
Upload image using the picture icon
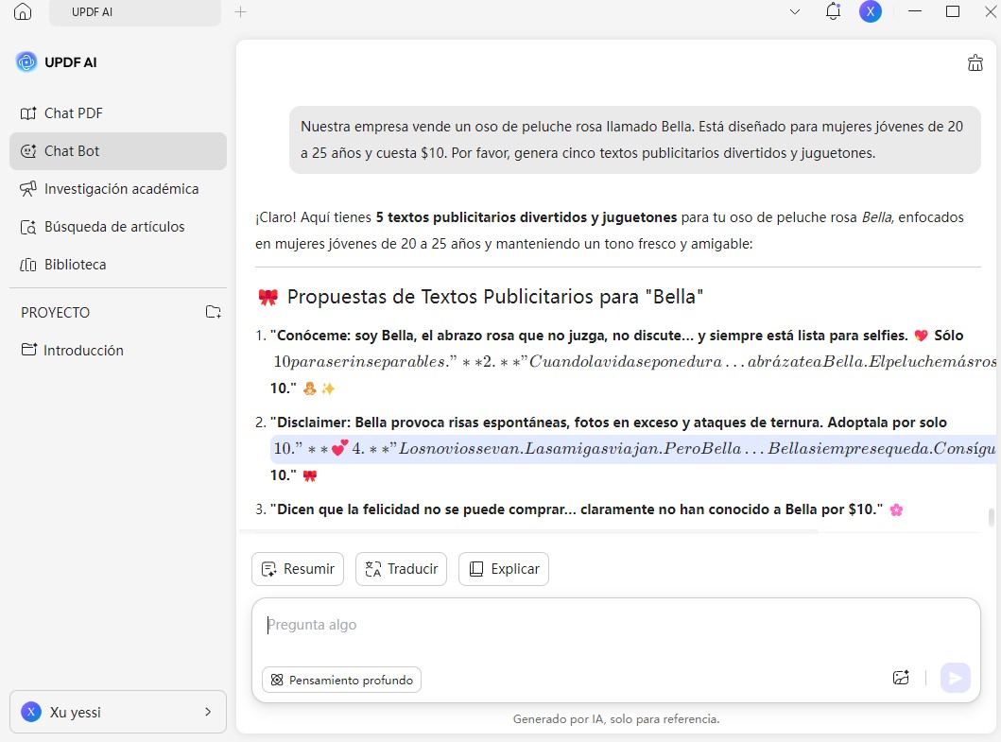click(x=901, y=678)
